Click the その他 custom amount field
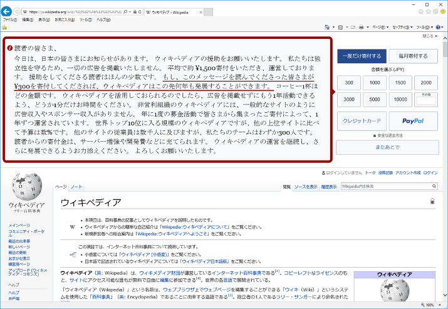Screen dimensions: 448x309 pos(426,101)
